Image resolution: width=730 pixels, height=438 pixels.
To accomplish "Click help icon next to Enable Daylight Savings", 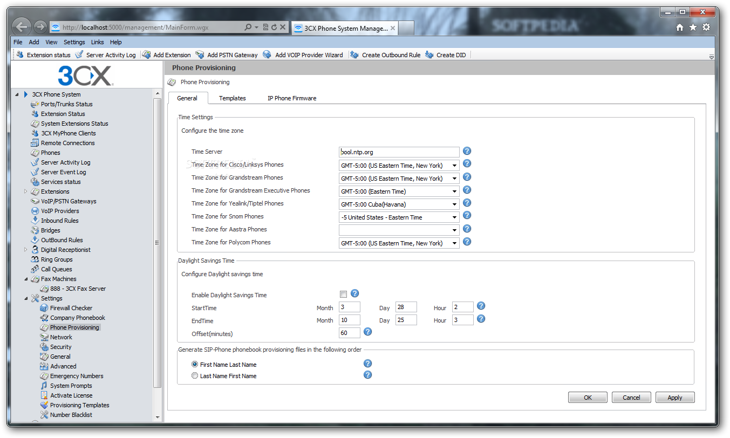I will [355, 293].
